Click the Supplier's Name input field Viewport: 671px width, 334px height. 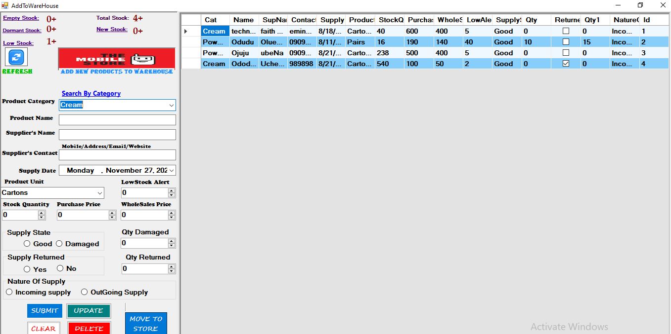coord(117,135)
